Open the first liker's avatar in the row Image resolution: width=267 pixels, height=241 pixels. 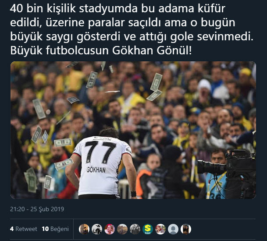tap(84, 229)
